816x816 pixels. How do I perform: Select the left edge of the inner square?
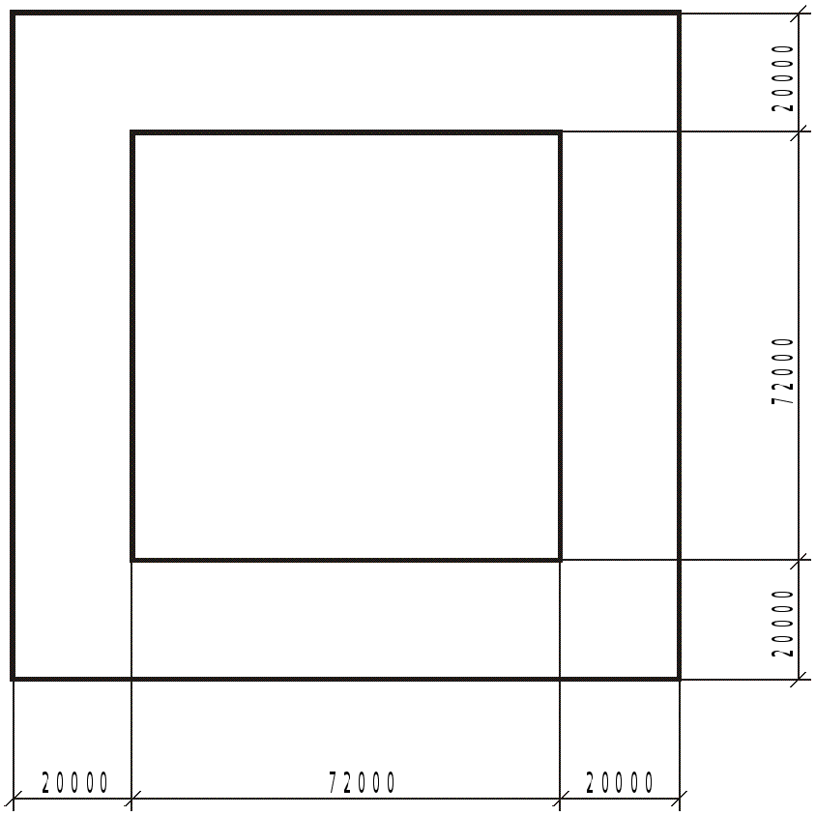[132, 346]
